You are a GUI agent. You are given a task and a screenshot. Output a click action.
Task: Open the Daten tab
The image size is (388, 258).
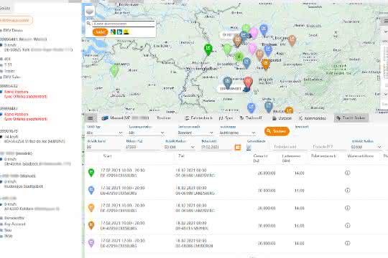pyautogui.click(x=282, y=118)
